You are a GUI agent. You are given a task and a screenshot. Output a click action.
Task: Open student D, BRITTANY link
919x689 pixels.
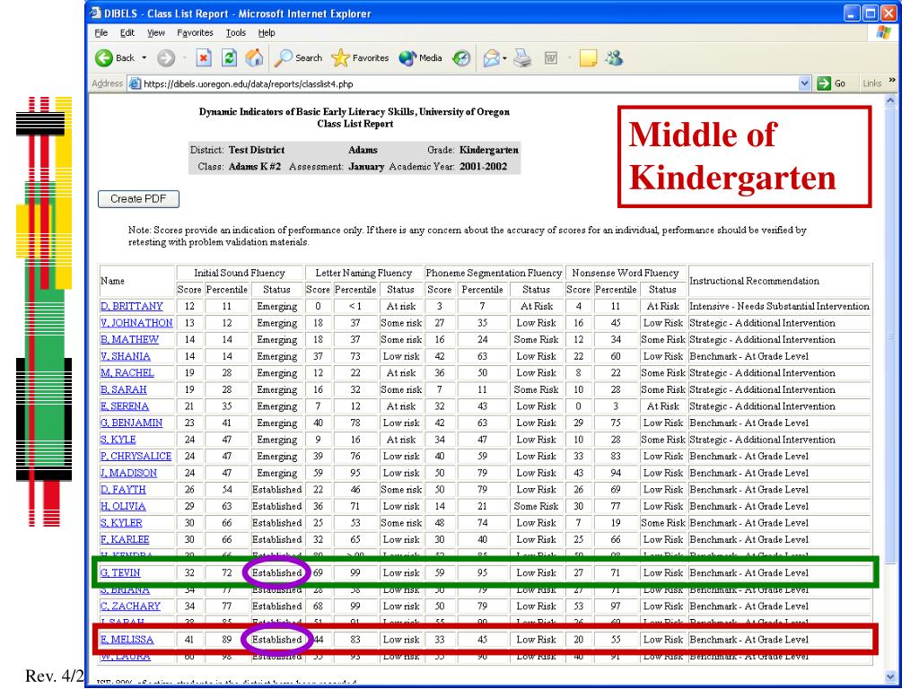coord(131,307)
